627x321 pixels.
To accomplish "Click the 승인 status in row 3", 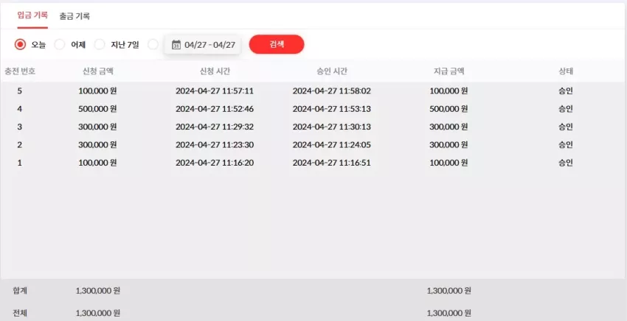I will 566,127.
